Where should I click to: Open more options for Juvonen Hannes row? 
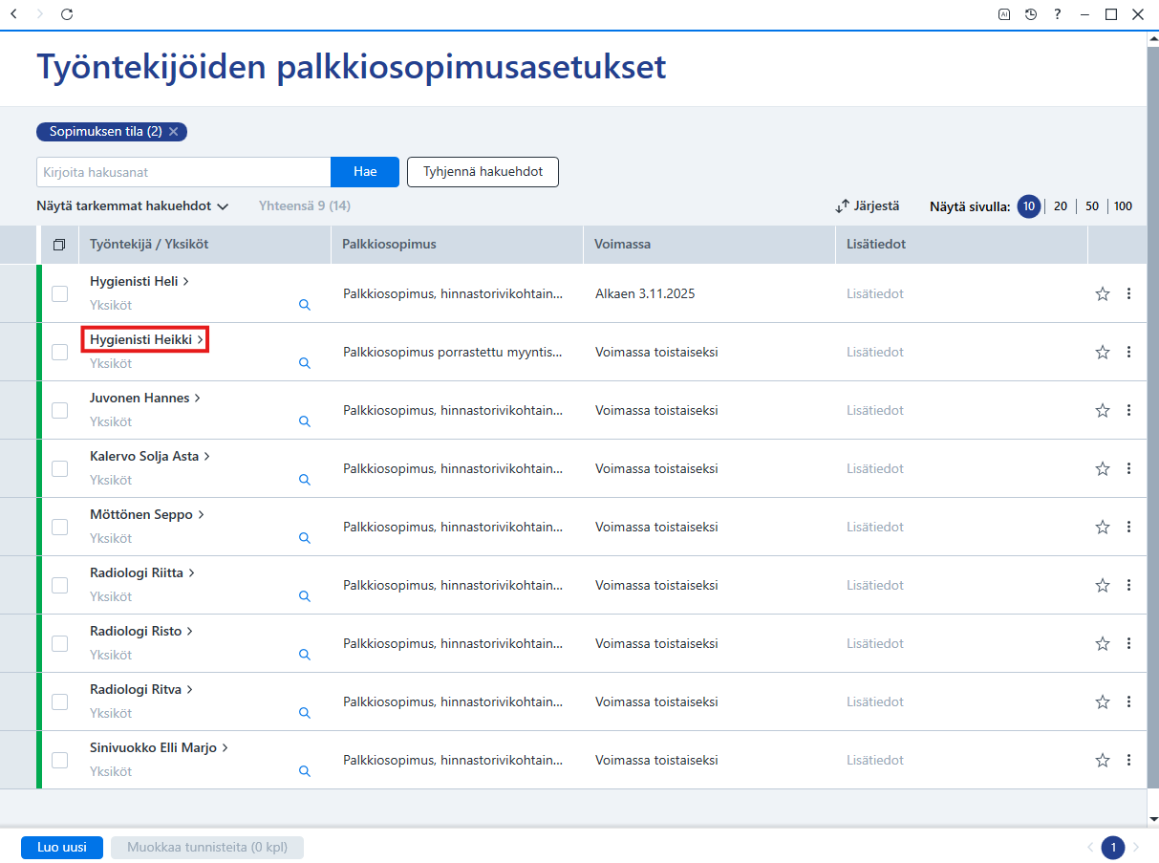click(1128, 410)
